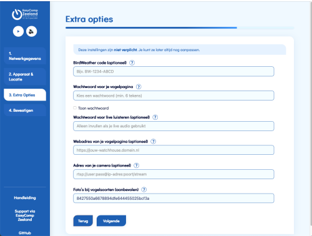Screen dimensions: 312x236
Task: Click the EasyComp Zeeland logo
Action: click(25, 14)
